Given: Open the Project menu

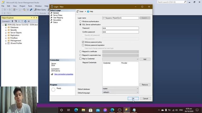Looking at the screenshot, I should point(22,6).
